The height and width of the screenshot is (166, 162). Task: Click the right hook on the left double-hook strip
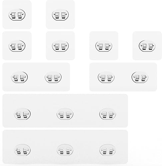pos(53,77)
